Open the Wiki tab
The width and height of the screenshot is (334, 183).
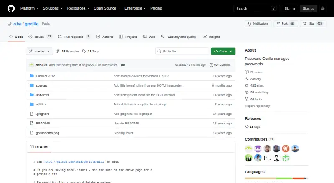tap(149, 37)
